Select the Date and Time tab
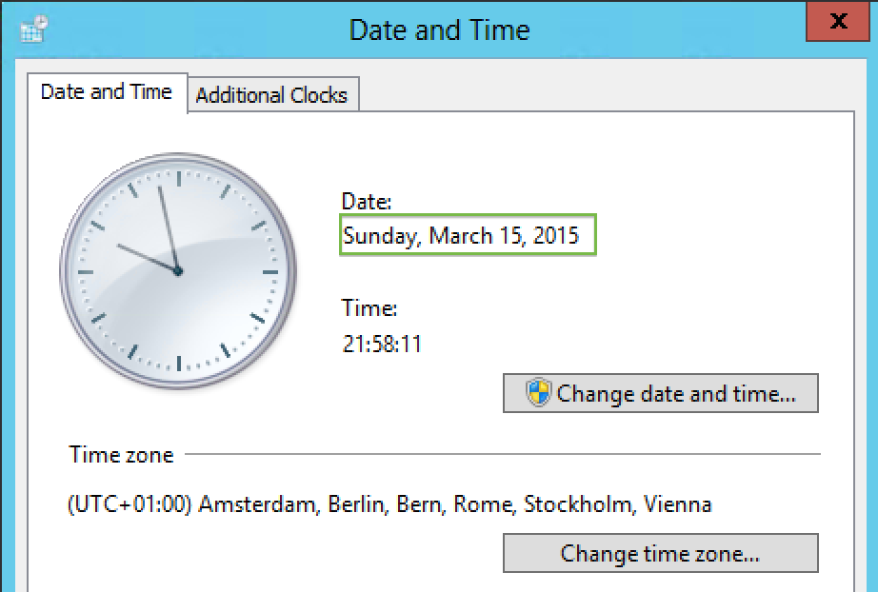Screen dimensions: 878x592 [x=106, y=91]
